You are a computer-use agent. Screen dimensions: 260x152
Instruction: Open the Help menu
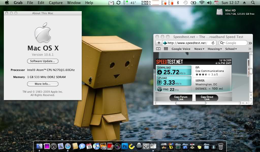89,3
